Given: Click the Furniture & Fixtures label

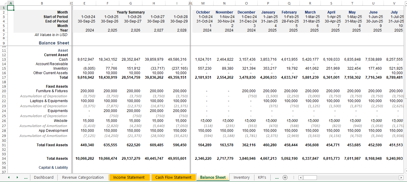Looking at the screenshot, I should click(x=52, y=91).
